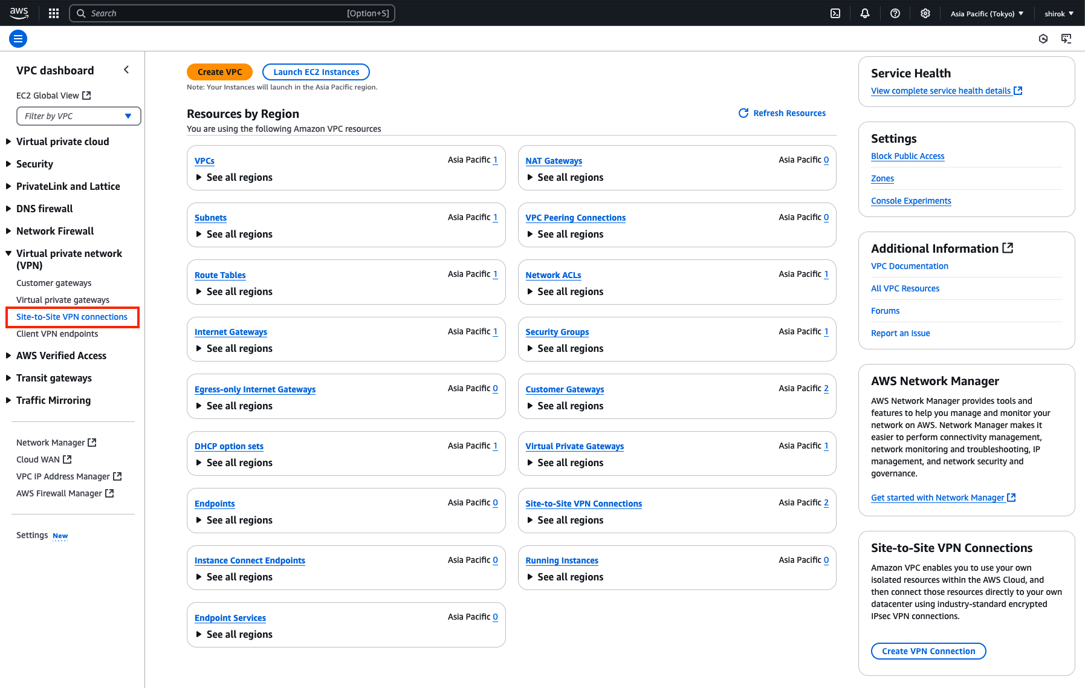This screenshot has height=688, width=1085.
Task: Toggle the blue hamburger navigation menu
Action: (18, 39)
